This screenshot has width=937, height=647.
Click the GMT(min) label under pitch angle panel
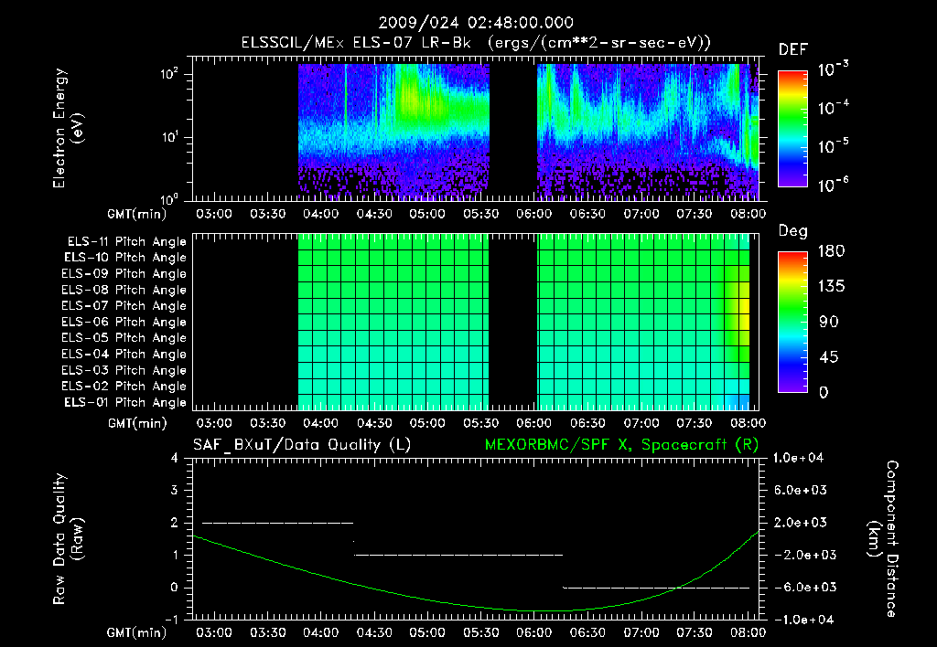(137, 424)
